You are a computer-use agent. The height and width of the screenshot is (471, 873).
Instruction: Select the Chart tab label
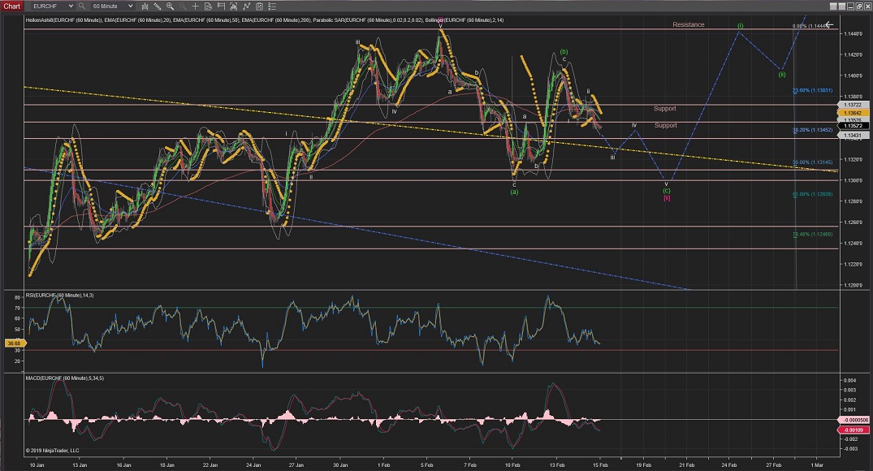pyautogui.click(x=11, y=6)
